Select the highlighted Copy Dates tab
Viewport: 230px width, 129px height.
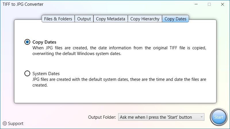(x=175, y=19)
